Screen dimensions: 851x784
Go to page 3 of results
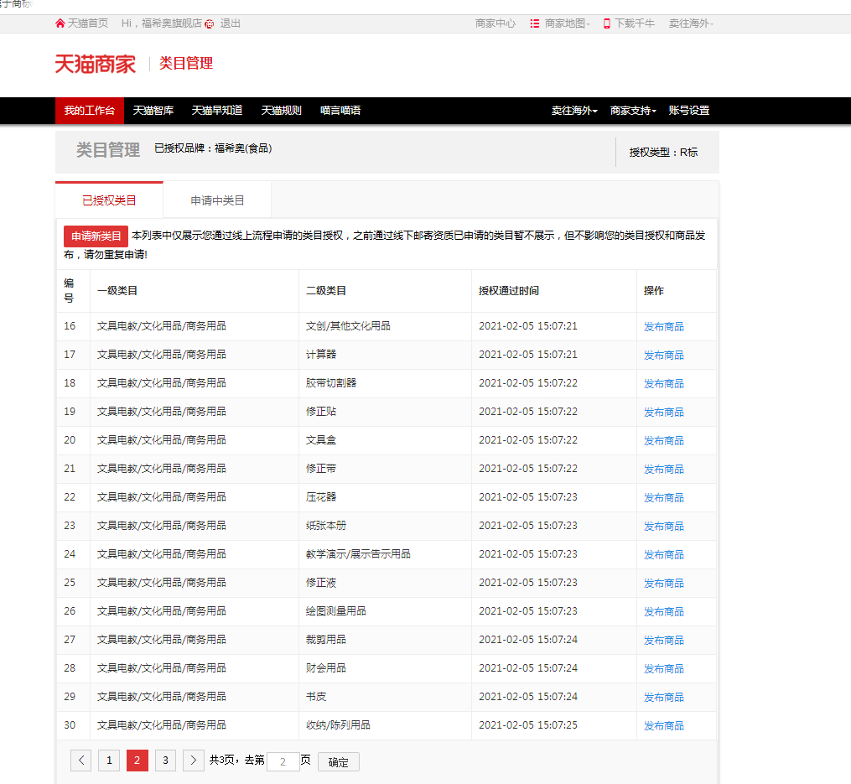pos(165,761)
